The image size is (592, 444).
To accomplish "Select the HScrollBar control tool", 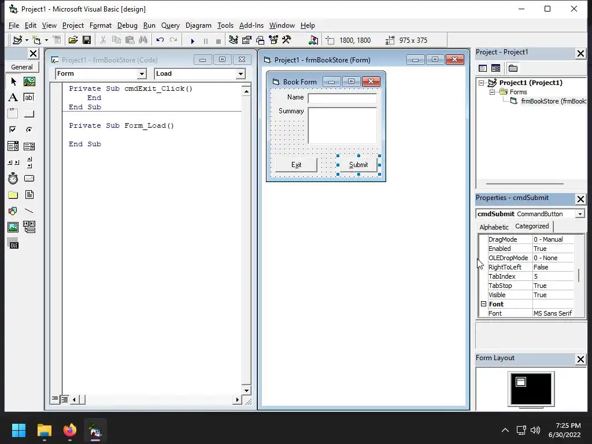I will pos(13,162).
